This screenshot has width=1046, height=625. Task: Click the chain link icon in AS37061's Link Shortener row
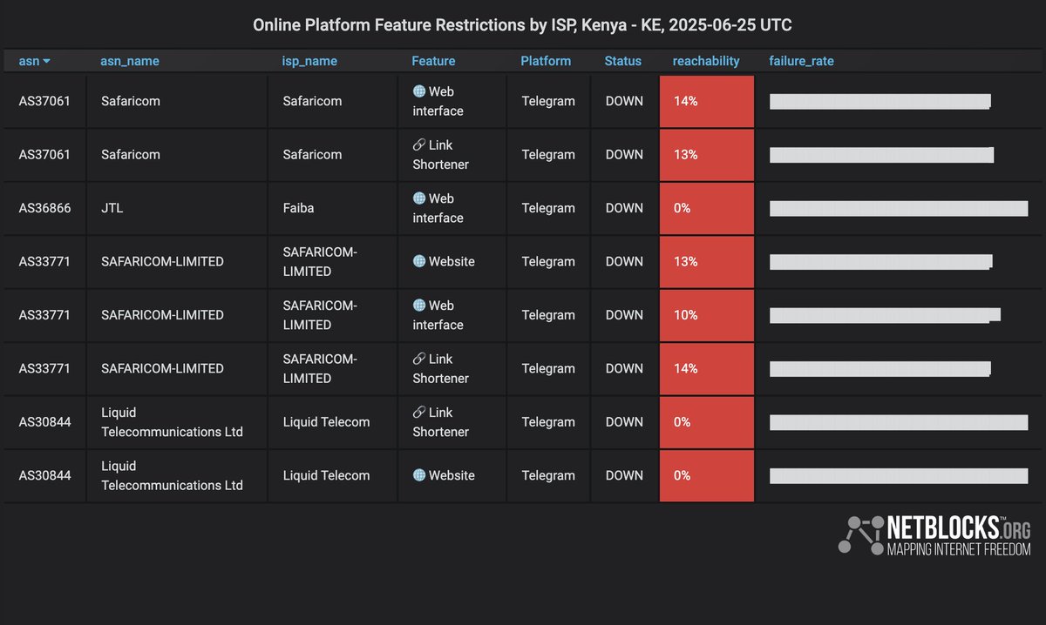(419, 145)
